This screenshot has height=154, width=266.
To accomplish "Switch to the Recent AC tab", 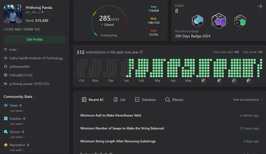I will click(x=93, y=100).
